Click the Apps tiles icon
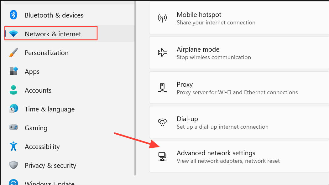 click(14, 71)
